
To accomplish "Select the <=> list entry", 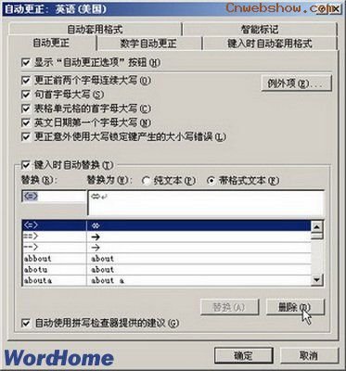I will [x=167, y=225].
